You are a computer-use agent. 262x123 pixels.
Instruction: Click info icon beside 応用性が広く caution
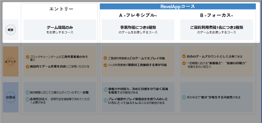(28, 99)
